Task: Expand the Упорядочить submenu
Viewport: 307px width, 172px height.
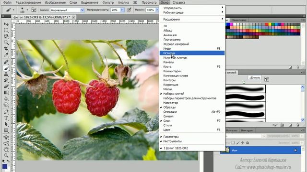Action: [x=192, y=8]
